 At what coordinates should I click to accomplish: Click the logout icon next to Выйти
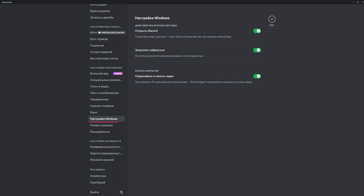tap(121, 192)
